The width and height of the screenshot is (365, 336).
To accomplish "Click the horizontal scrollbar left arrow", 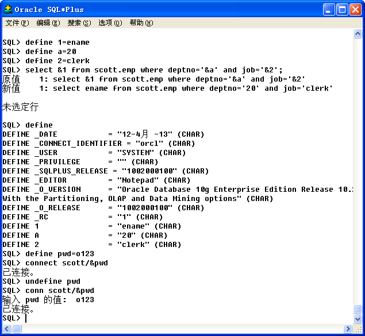I will pyautogui.click(x=6, y=329).
